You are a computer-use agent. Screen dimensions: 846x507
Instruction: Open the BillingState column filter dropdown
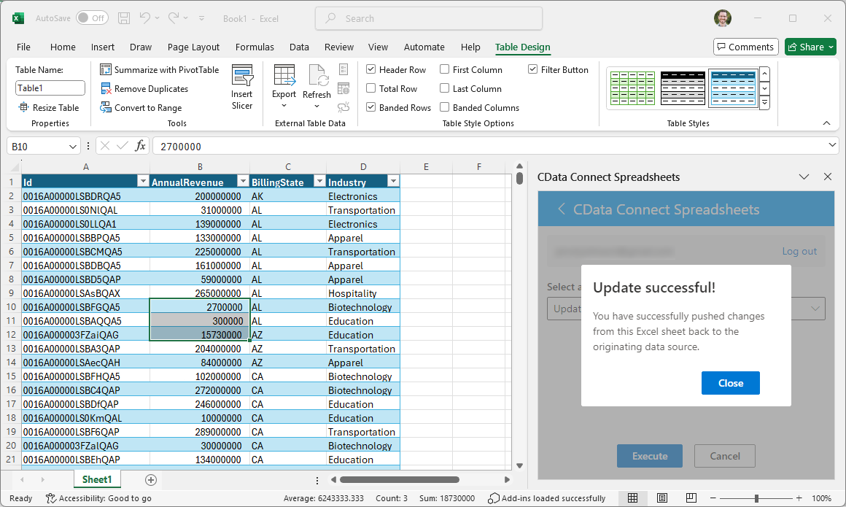click(x=319, y=182)
